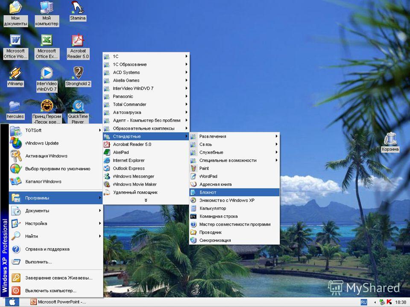The height and width of the screenshot is (307, 410).
Task: Select the Корзина recycle bin icon
Action: (x=390, y=142)
